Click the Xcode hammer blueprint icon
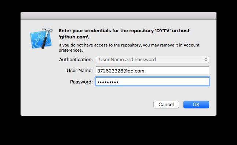 [41, 38]
